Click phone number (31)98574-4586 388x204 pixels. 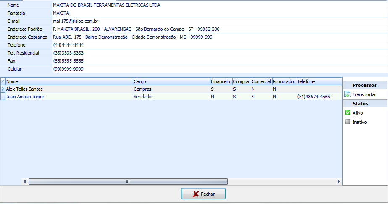point(314,97)
